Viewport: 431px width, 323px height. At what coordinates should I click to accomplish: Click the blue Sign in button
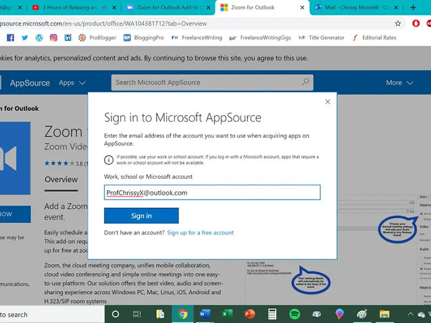tap(141, 215)
